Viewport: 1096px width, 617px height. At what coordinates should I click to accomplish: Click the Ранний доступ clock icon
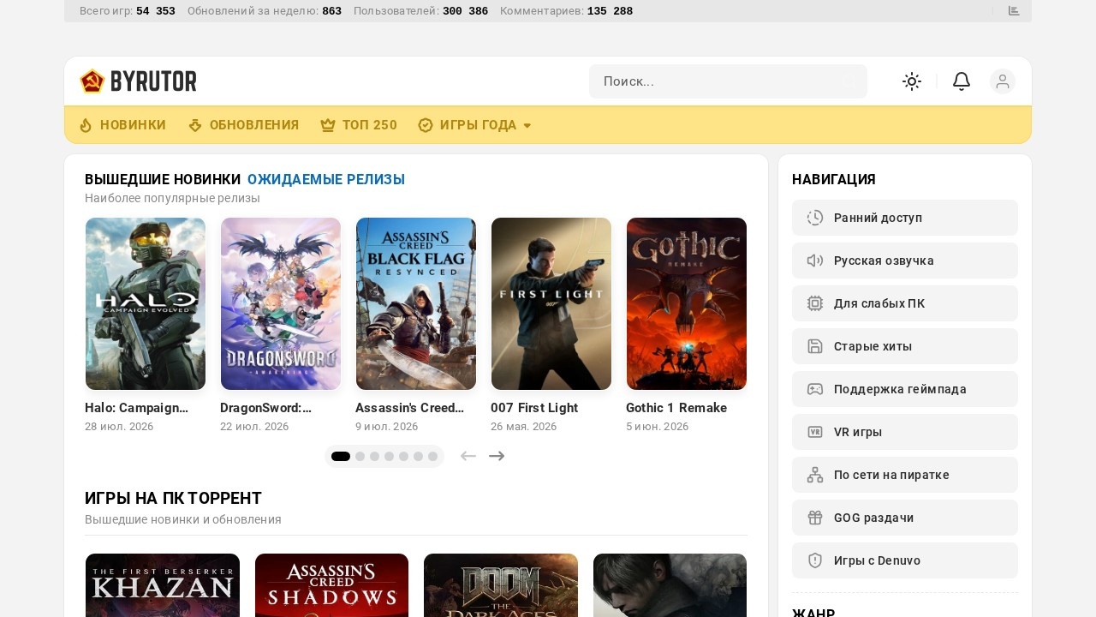[x=815, y=218]
